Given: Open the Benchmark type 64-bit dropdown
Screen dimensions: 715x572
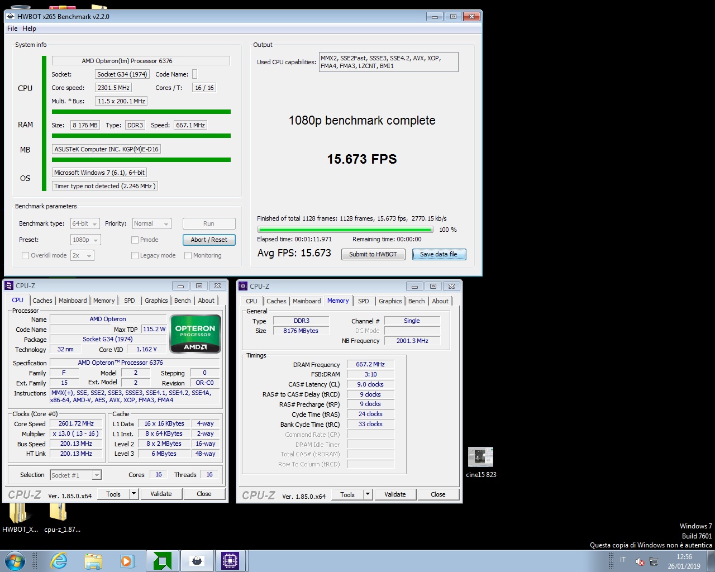Looking at the screenshot, I should [x=85, y=223].
